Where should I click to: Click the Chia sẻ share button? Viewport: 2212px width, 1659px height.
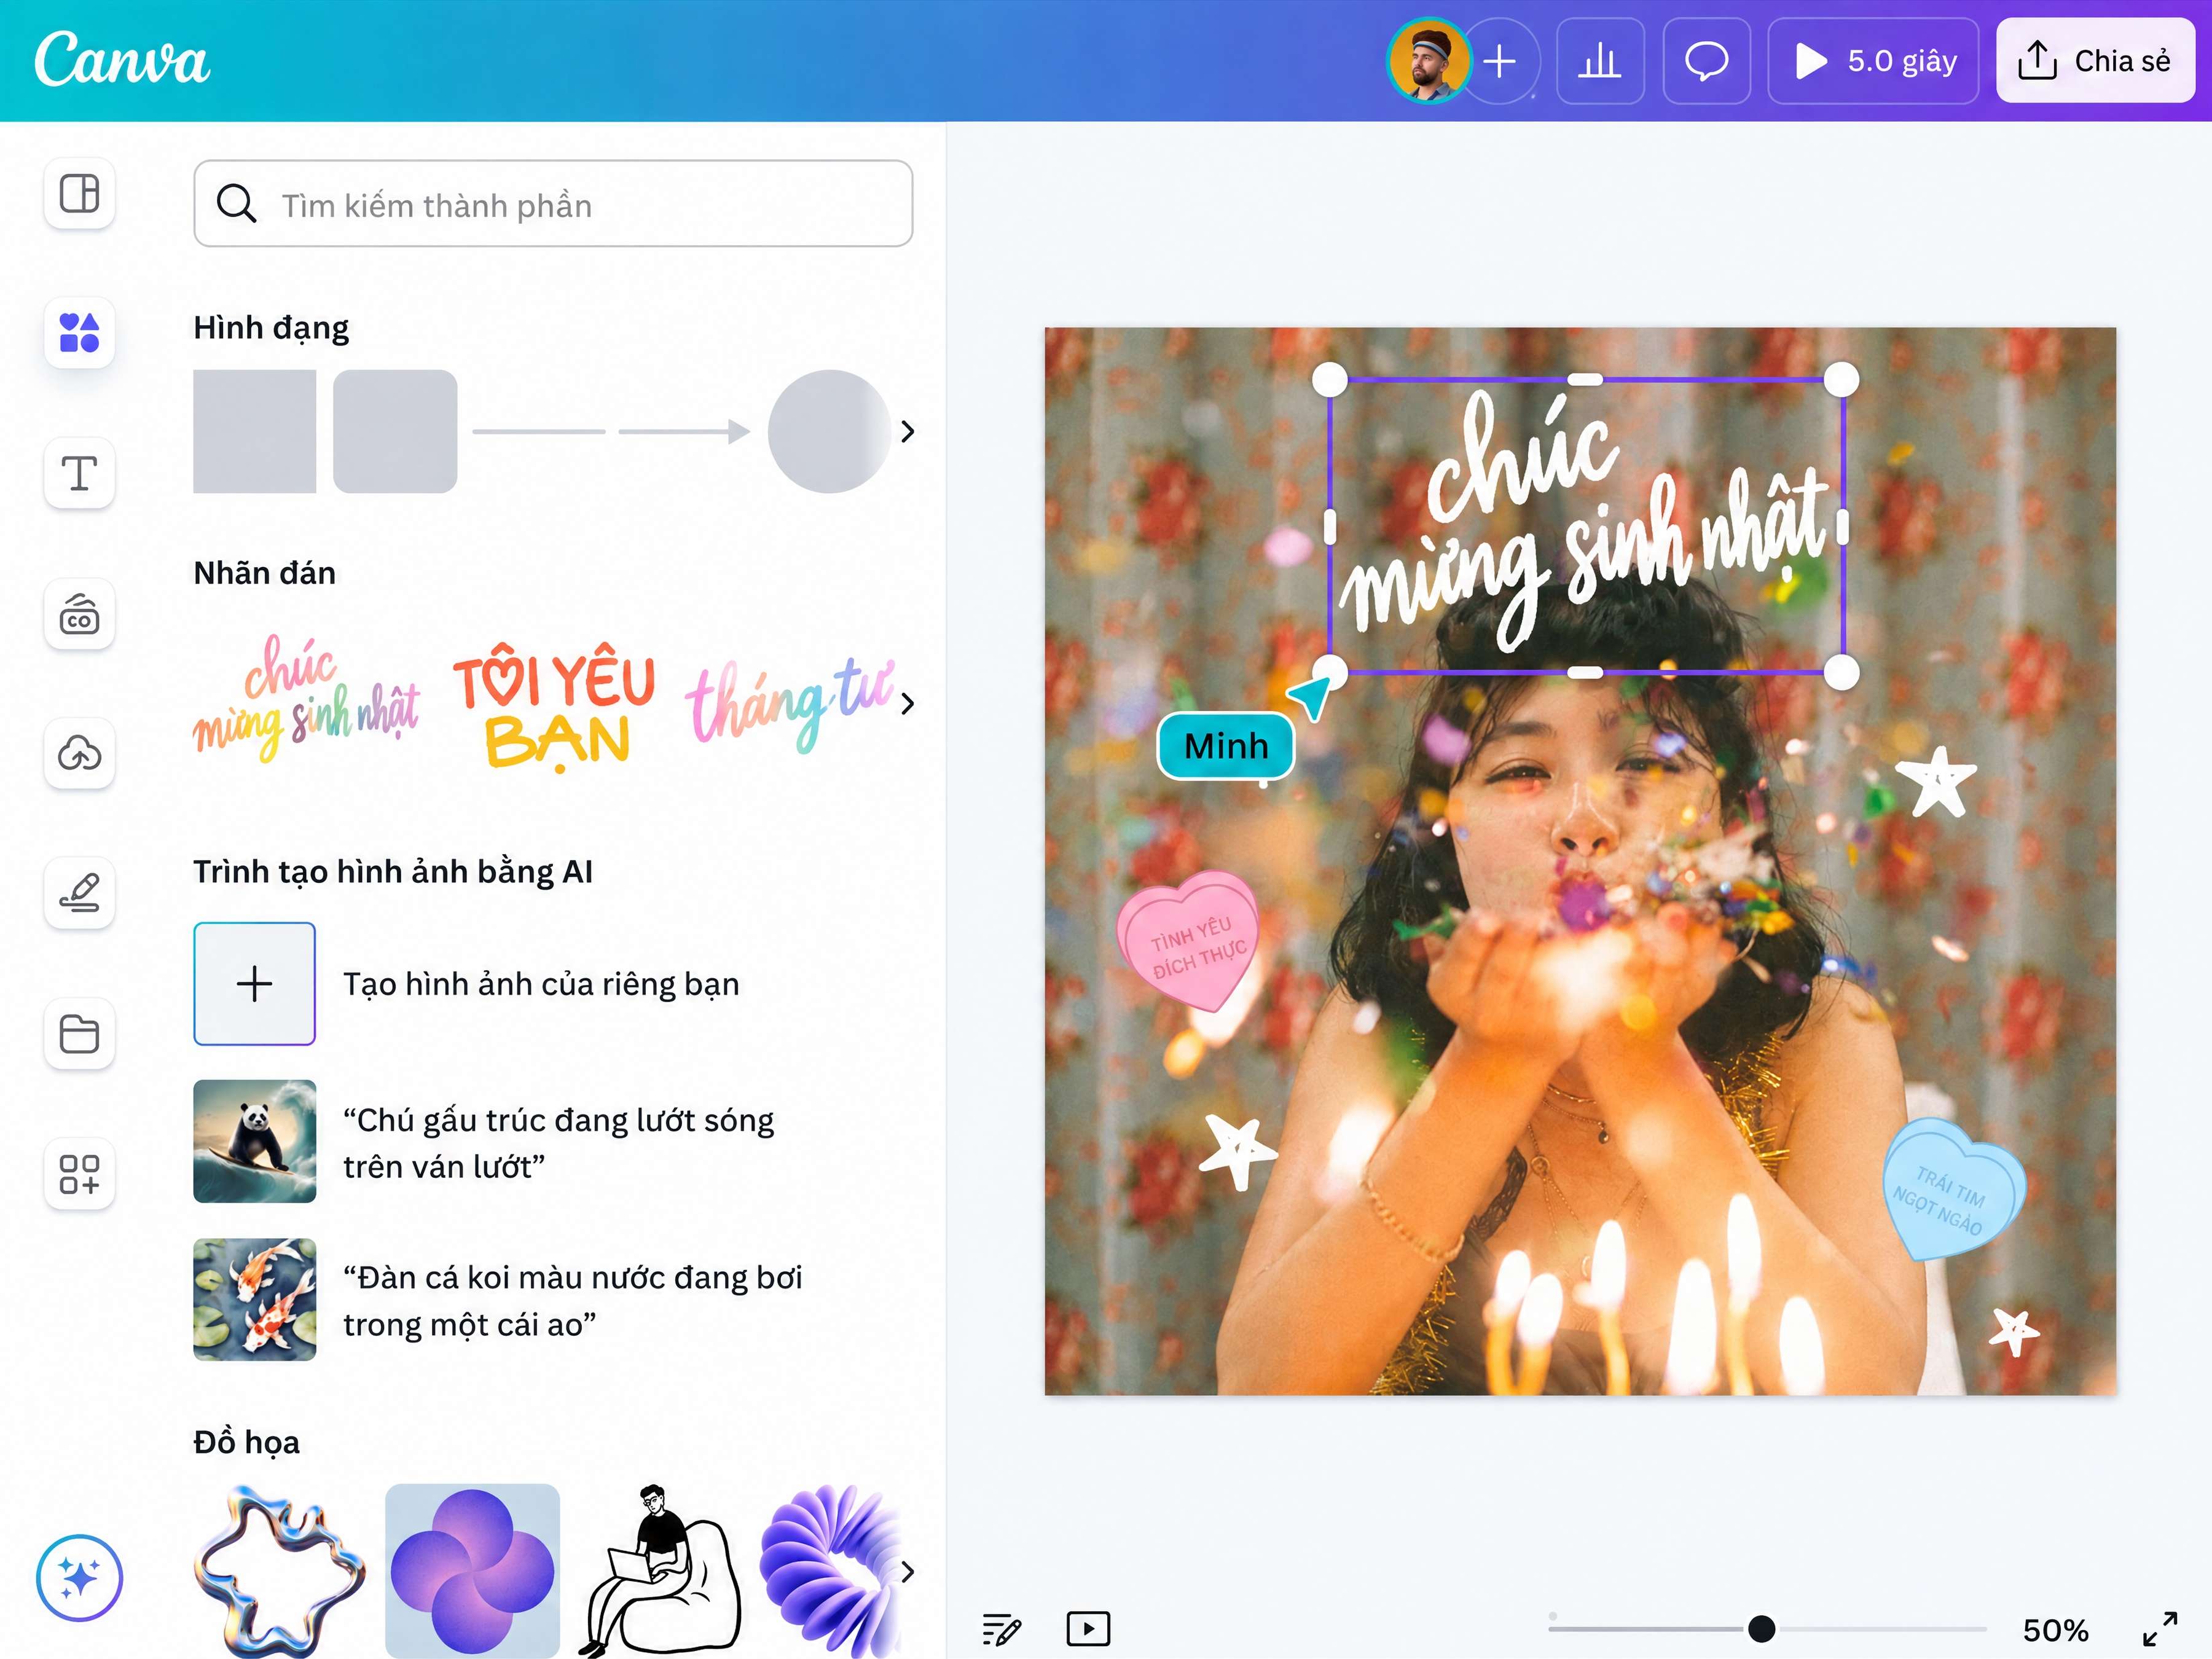pos(2095,61)
